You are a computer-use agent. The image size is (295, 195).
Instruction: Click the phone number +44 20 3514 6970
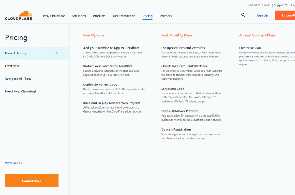[x=259, y=5]
